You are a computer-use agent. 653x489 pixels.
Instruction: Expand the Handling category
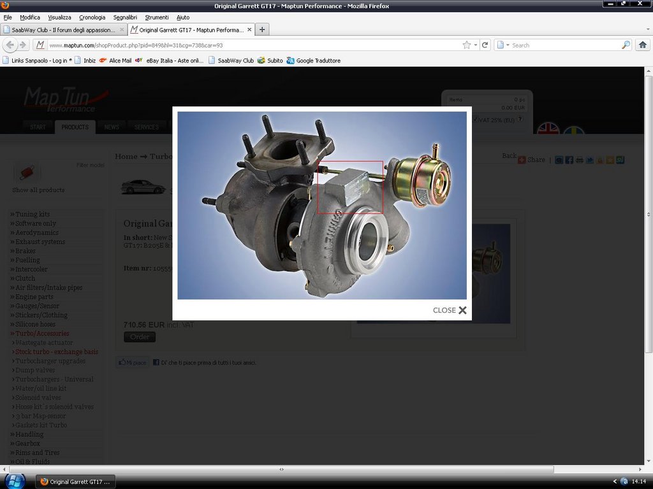click(29, 434)
